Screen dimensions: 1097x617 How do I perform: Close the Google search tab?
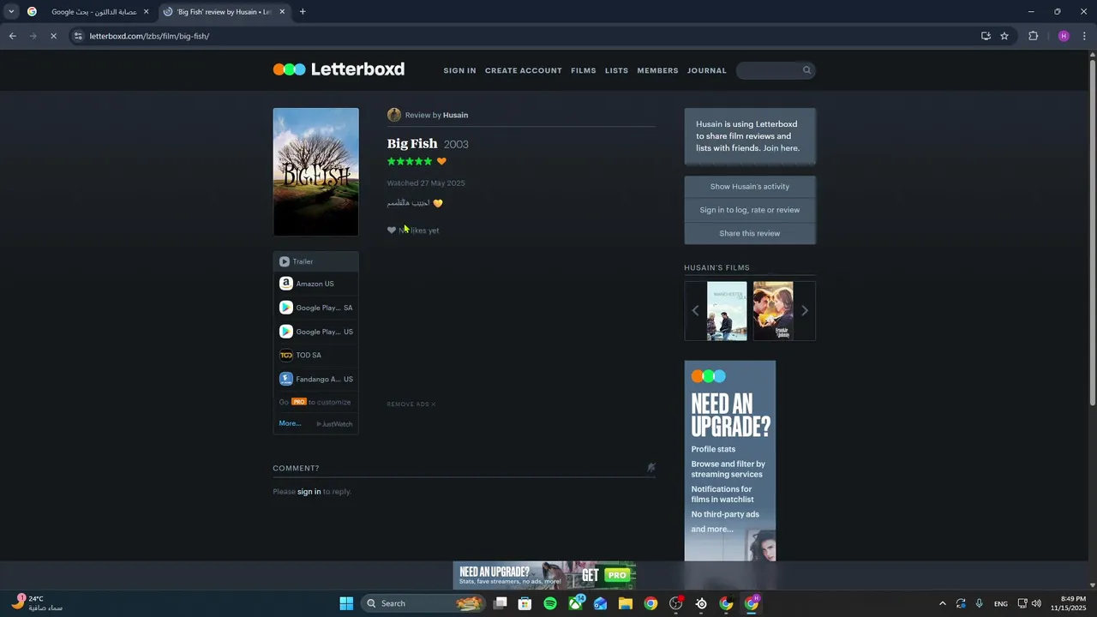[146, 12]
